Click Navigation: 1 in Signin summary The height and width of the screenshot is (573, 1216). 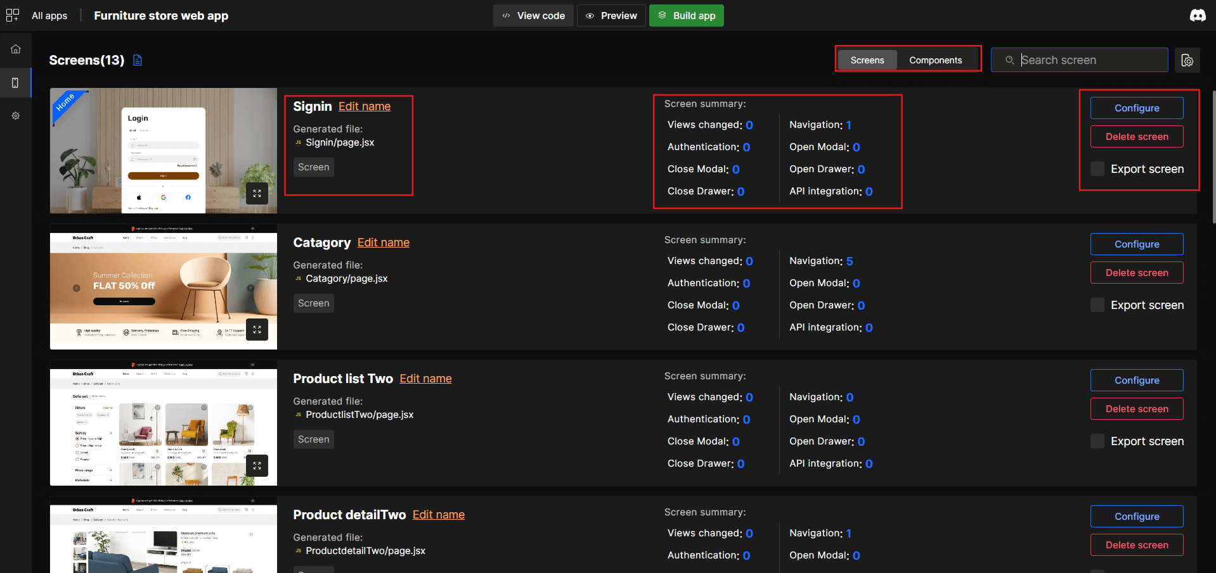[820, 125]
